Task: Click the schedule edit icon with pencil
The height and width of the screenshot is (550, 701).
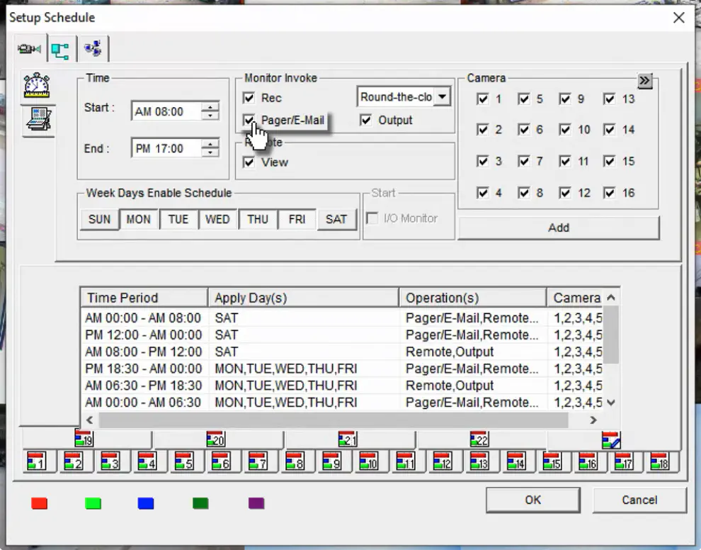Action: [x=610, y=439]
